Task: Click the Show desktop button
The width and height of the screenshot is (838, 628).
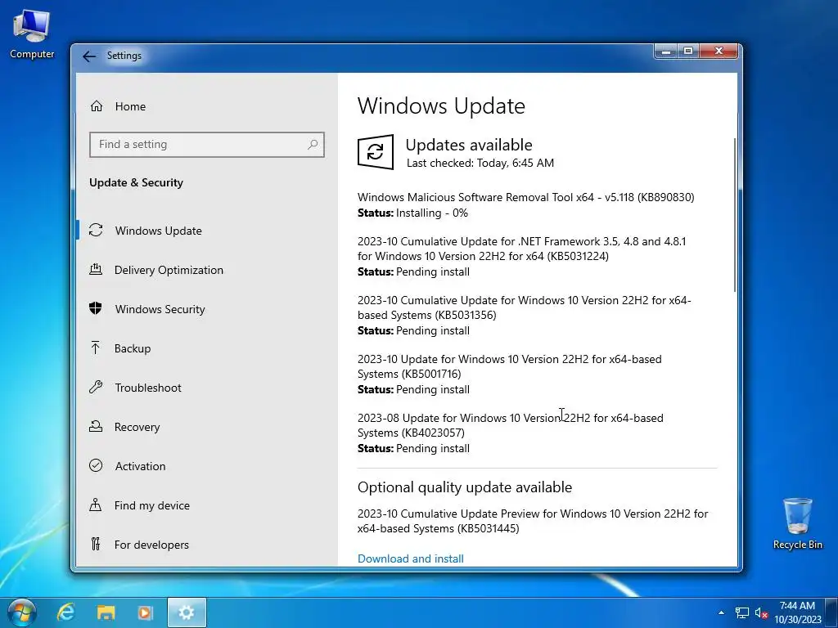Action: [832, 612]
